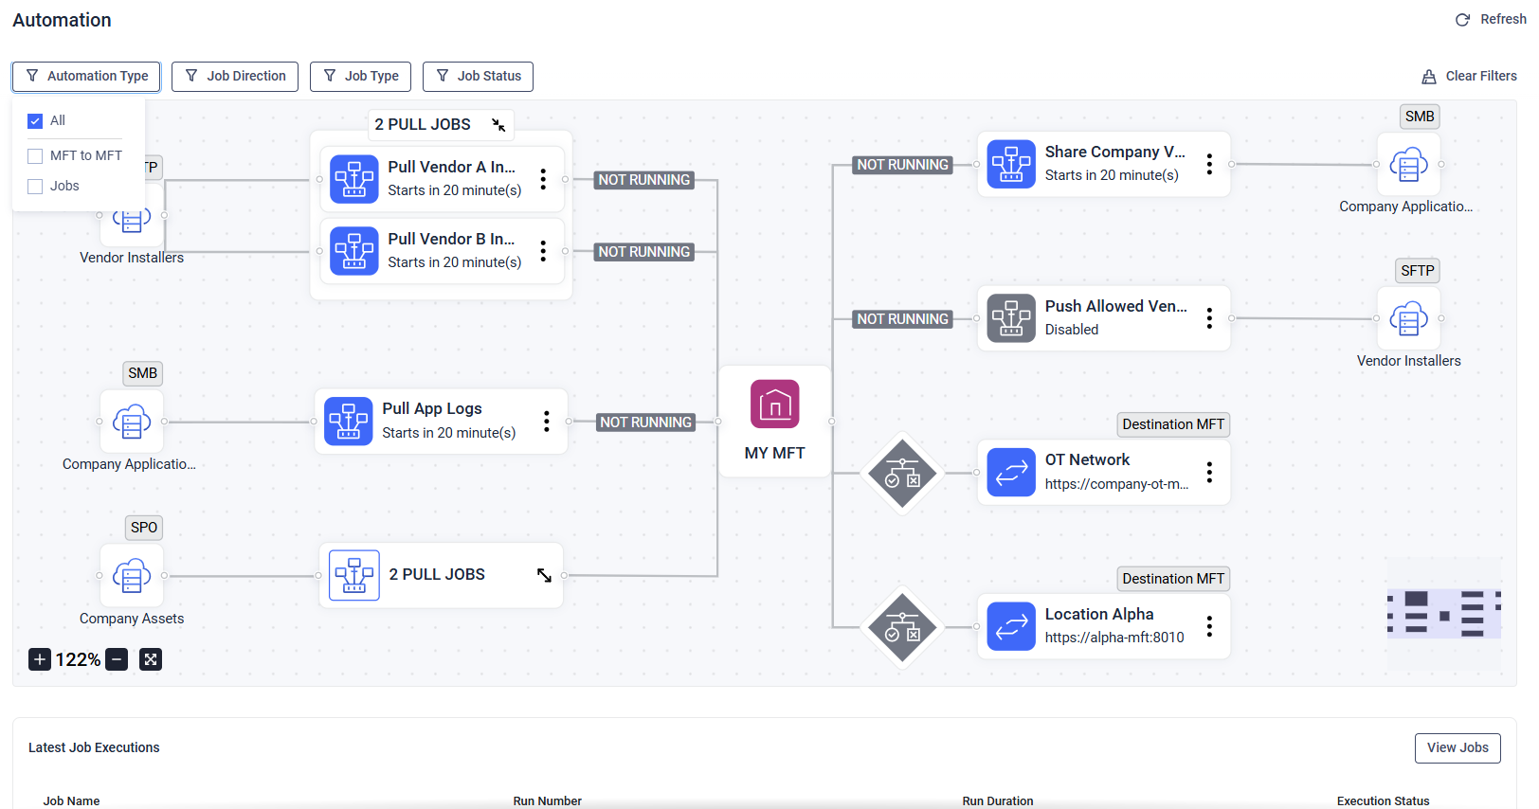Screen dimensions: 1539x809
Task: Click the View Jobs button
Action: 1457,747
